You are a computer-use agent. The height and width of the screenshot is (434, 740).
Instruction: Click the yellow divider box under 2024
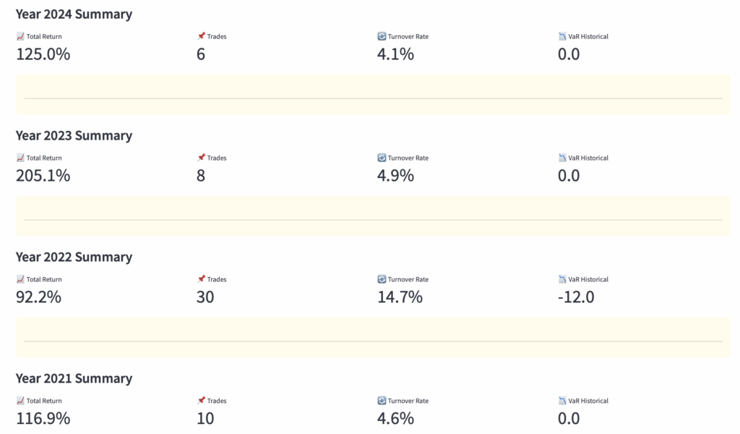[373, 95]
